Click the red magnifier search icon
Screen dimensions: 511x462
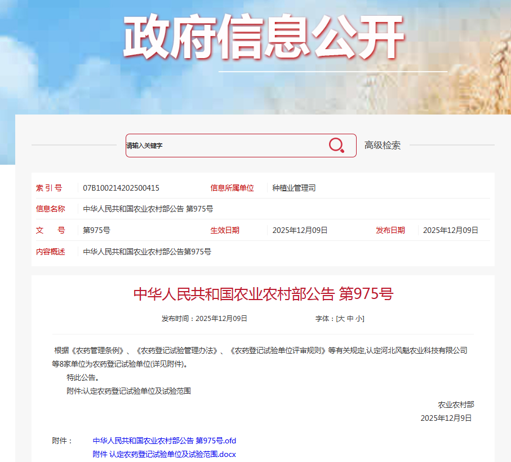click(336, 146)
